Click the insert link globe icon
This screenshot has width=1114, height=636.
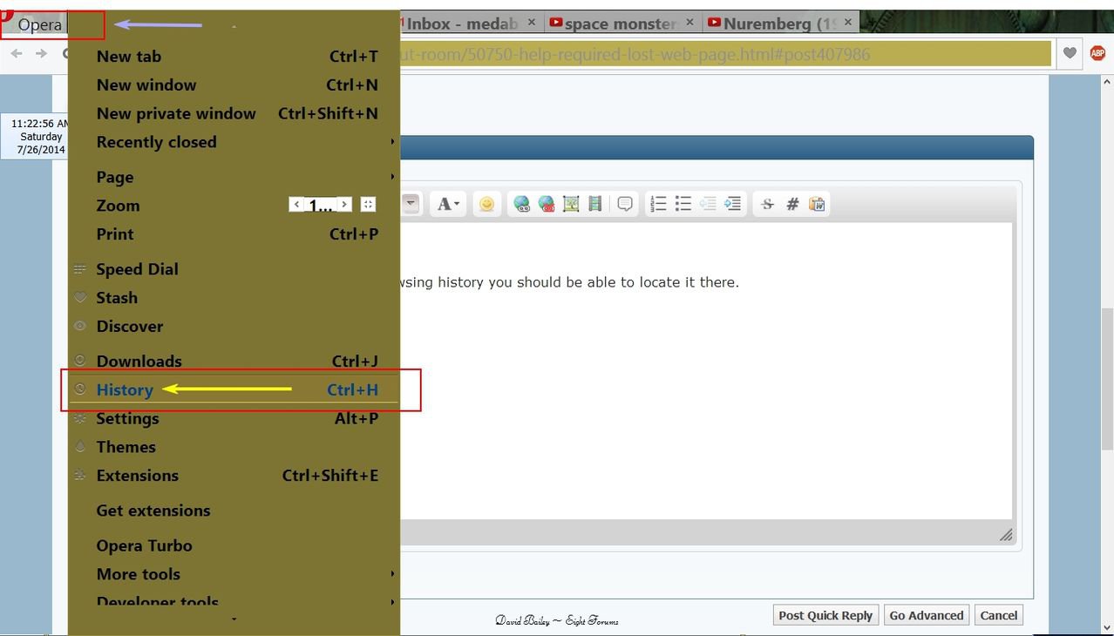[x=521, y=204]
